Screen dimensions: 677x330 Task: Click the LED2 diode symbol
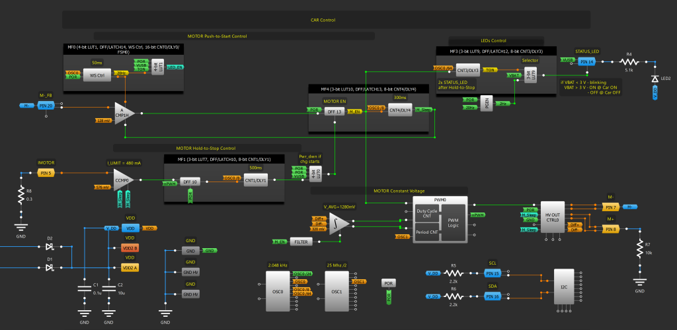[x=655, y=79]
